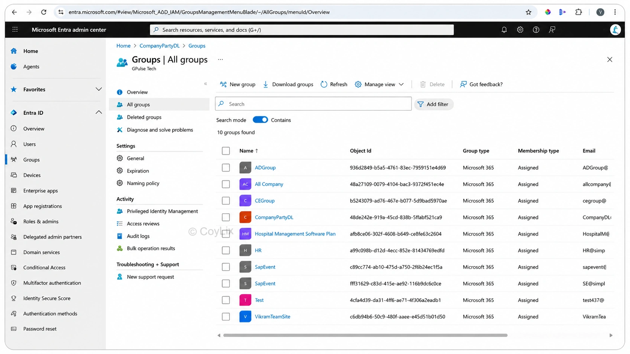
Task: Click the Conditional Access icon
Action: 14,267
